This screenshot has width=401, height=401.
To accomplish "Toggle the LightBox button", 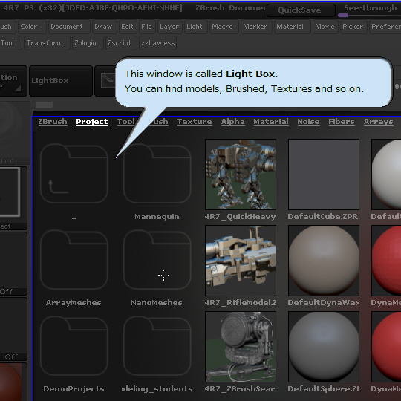I will (x=61, y=81).
